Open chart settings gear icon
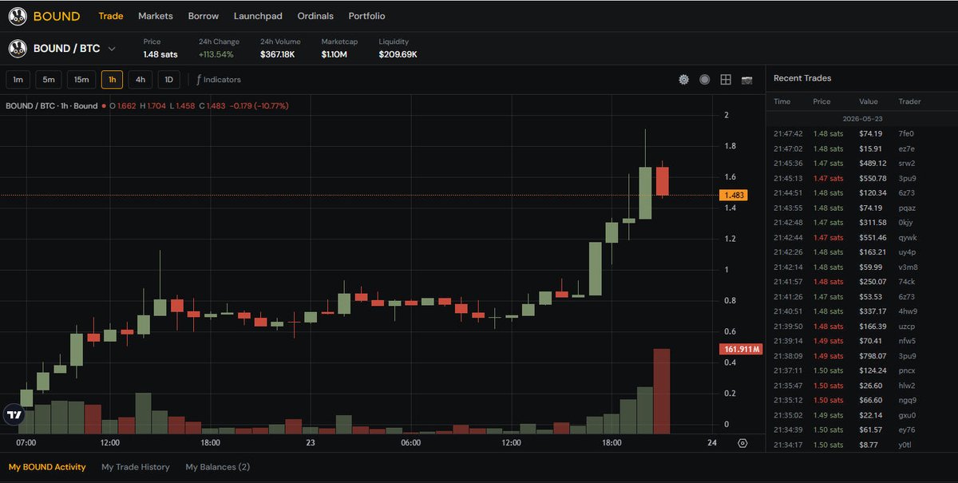 (683, 80)
